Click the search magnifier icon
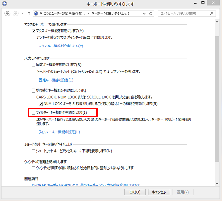The image size is (222, 201). (212, 13)
